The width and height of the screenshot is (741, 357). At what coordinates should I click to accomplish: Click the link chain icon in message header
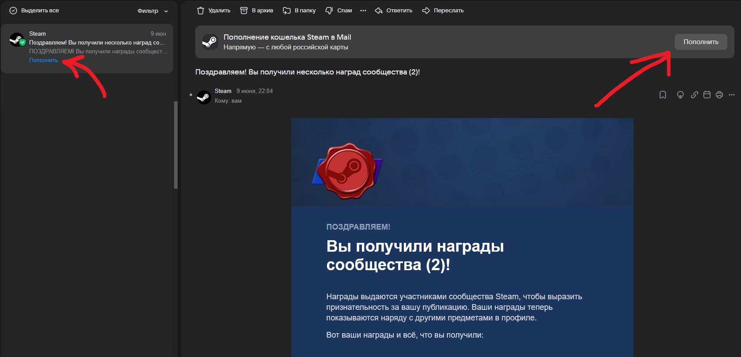[x=695, y=95]
